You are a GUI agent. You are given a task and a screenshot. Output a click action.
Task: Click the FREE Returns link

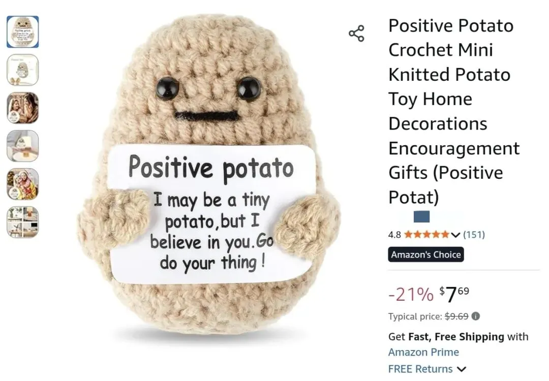[420, 369]
